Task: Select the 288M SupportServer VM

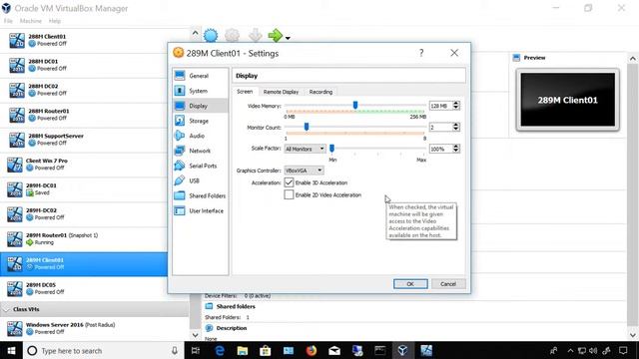Action: pos(95,140)
